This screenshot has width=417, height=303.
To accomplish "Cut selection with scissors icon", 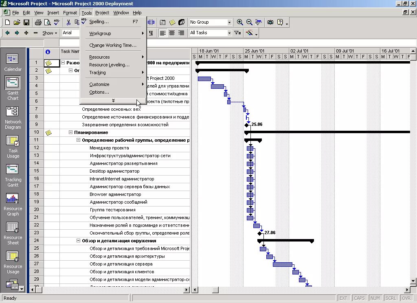I will [68, 22].
